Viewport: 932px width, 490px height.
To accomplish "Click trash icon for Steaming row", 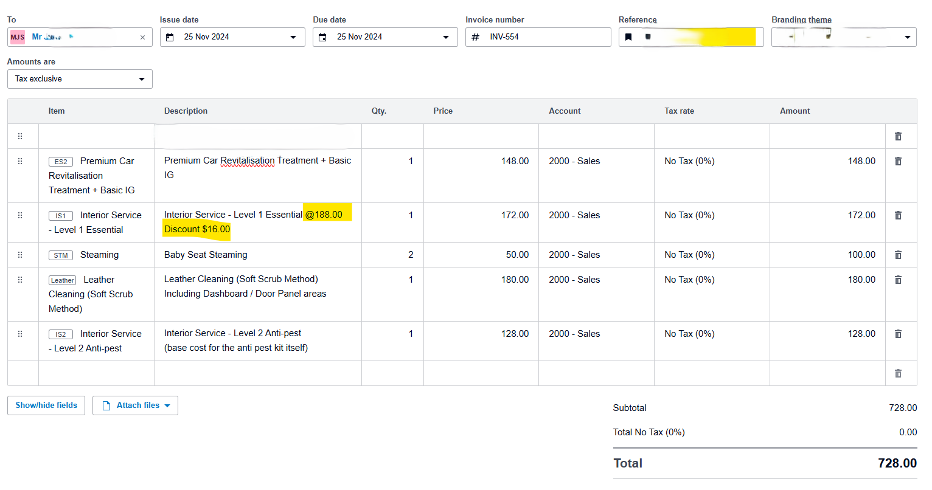I will tap(898, 255).
